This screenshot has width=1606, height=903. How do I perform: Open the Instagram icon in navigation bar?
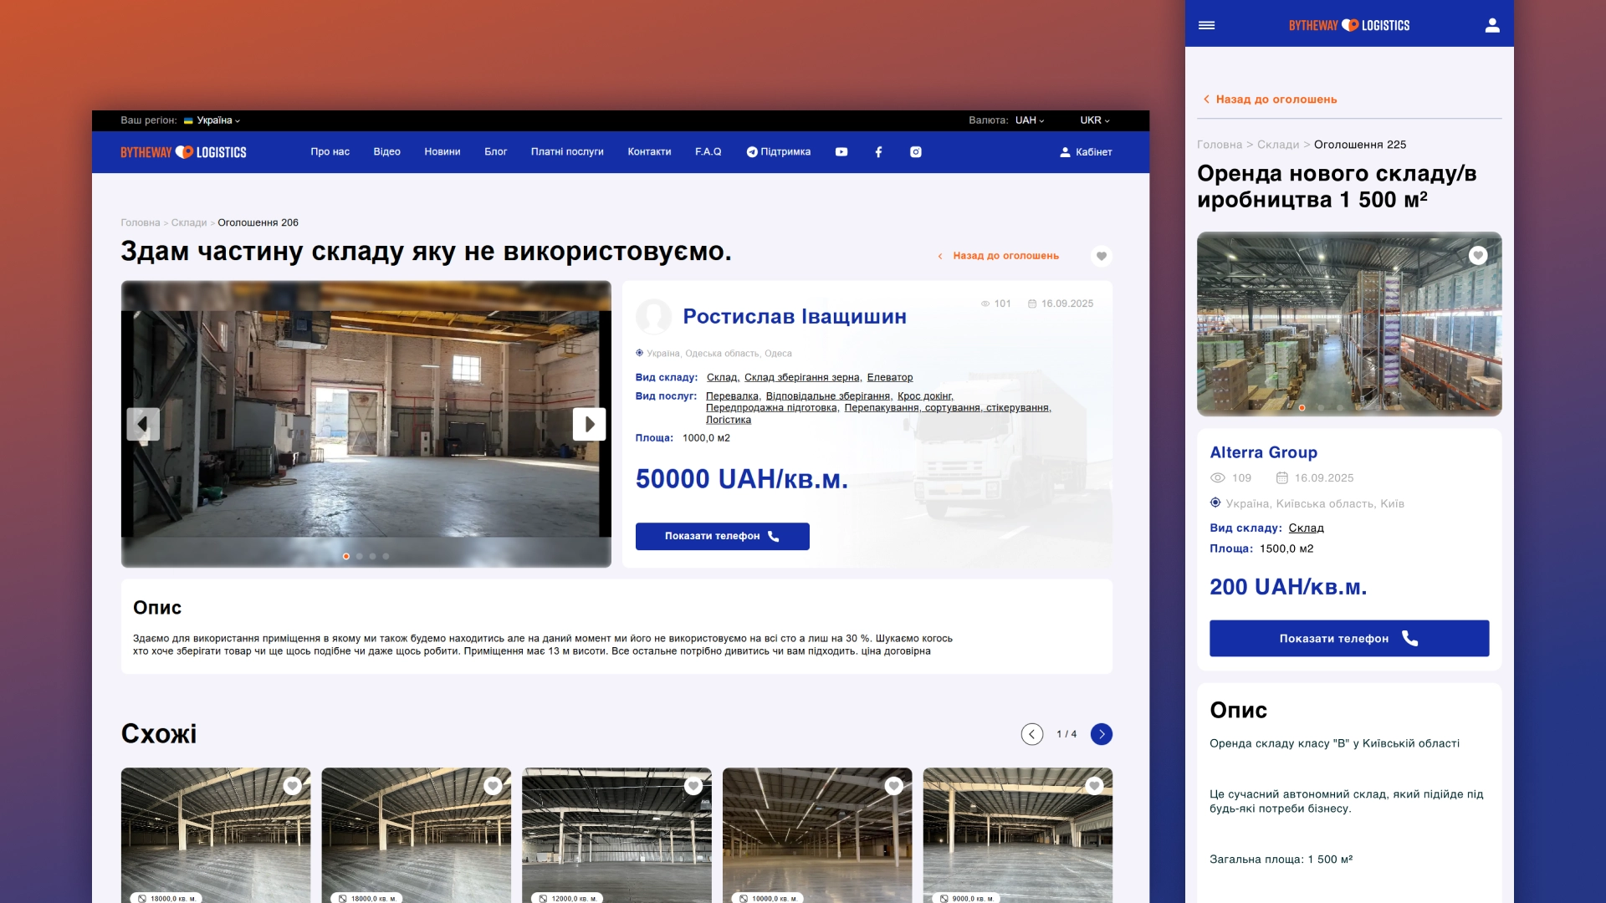[916, 152]
